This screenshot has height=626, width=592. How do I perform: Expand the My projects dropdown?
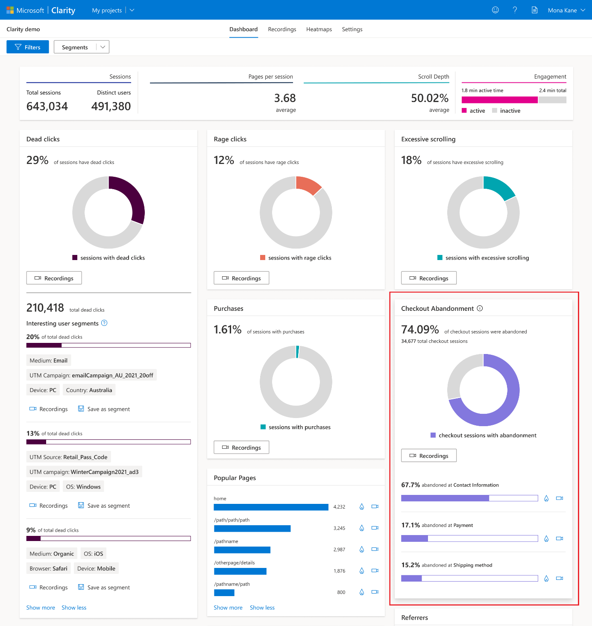pos(132,10)
